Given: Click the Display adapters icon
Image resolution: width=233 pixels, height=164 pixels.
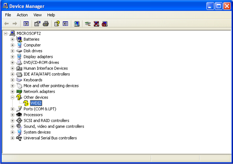Looking at the screenshot, I should click(x=19, y=57).
